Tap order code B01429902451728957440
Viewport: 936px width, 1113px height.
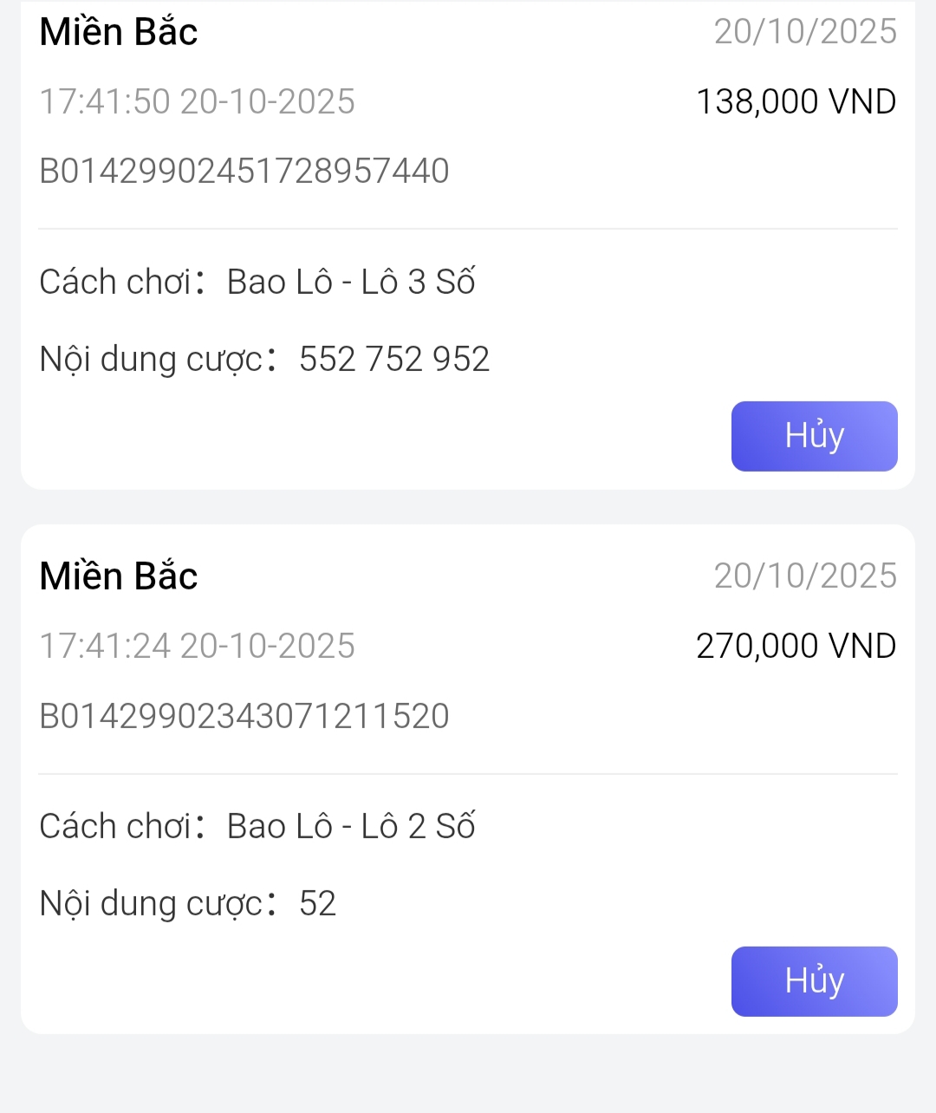(x=244, y=171)
